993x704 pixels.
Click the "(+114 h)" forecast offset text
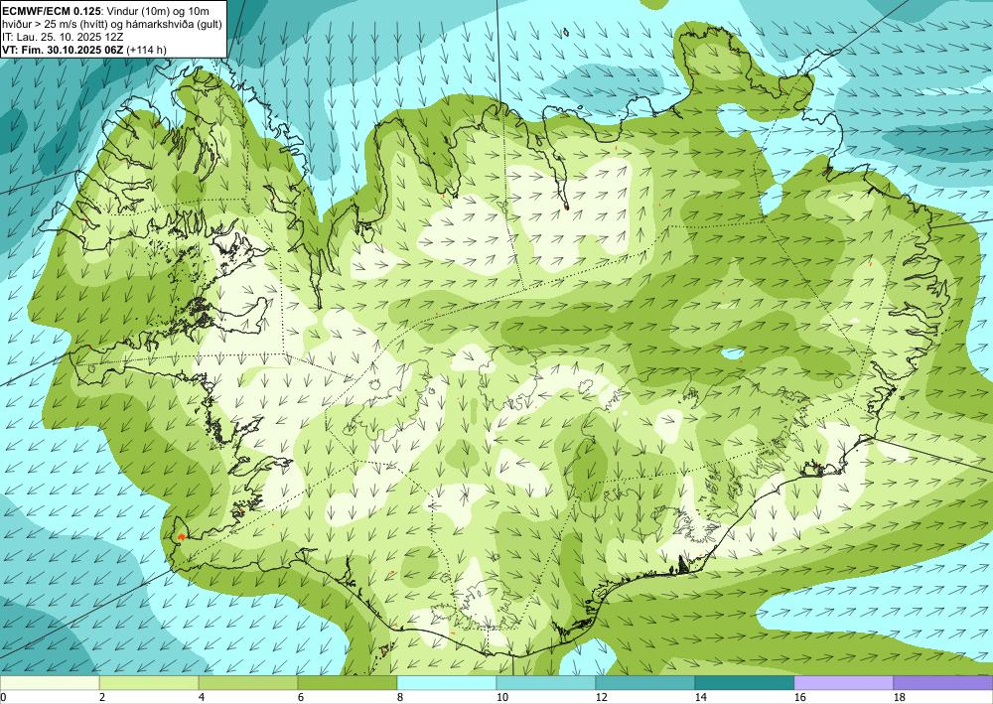click(146, 50)
